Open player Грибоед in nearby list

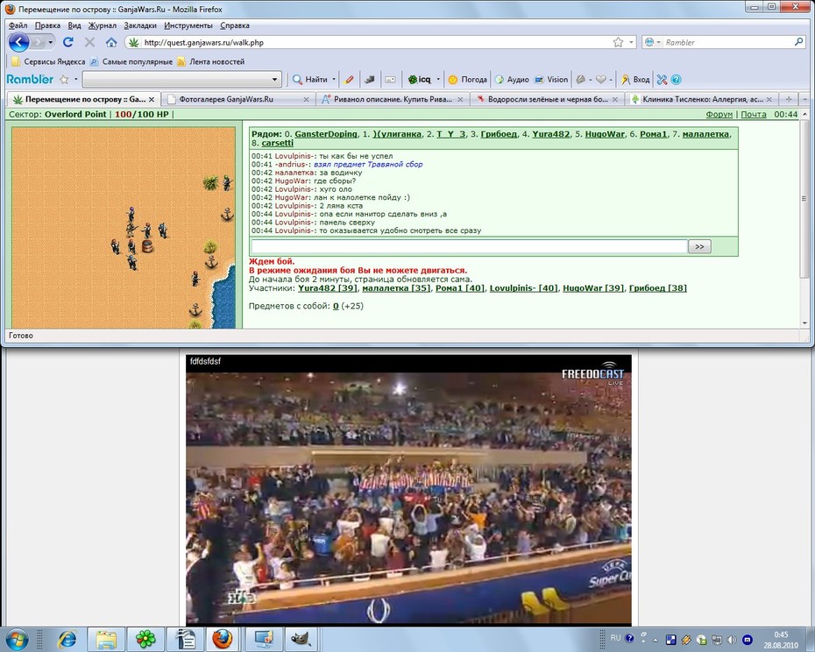[x=499, y=134]
